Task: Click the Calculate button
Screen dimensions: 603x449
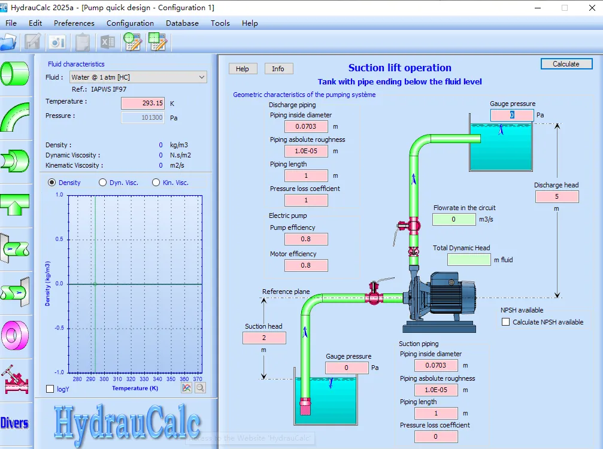Action: [x=566, y=64]
